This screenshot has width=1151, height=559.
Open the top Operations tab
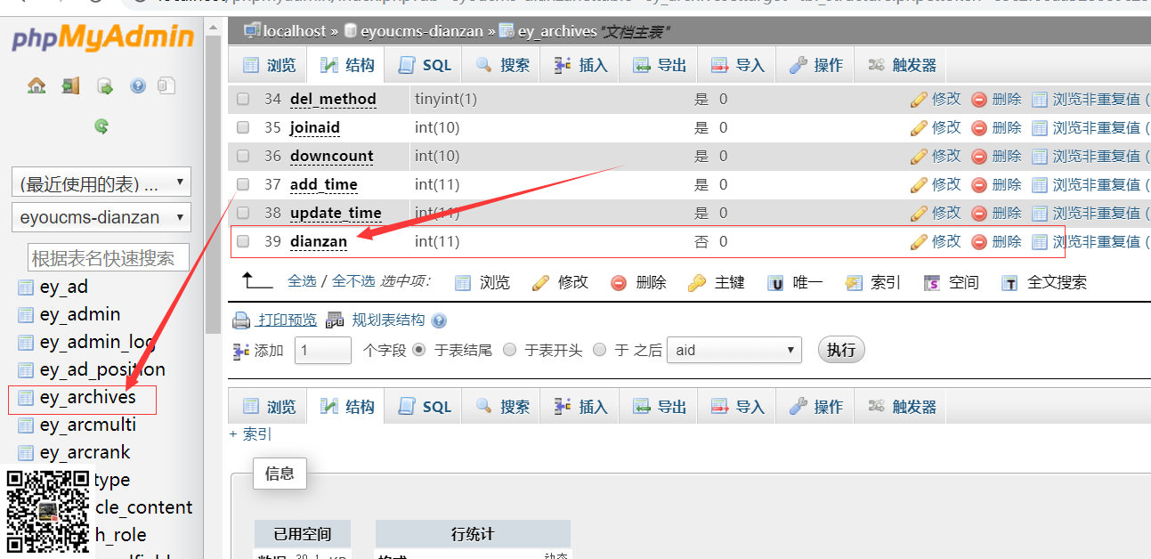(x=816, y=65)
